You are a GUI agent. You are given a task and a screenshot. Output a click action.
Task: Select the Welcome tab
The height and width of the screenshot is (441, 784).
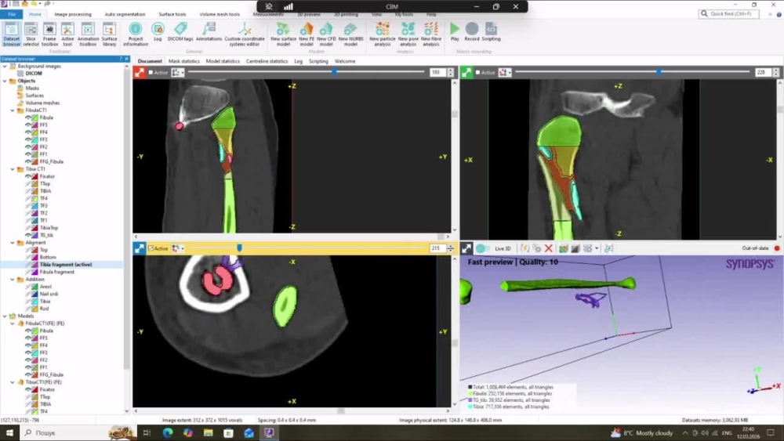tap(345, 61)
